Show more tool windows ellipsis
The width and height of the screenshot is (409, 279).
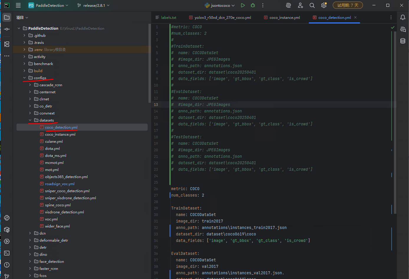(7, 56)
